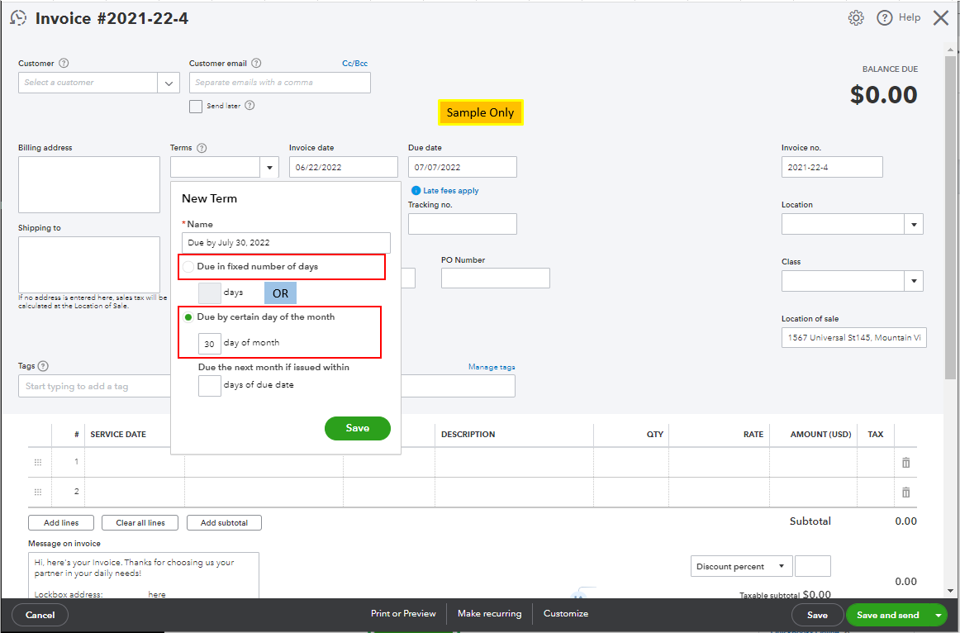Select Due by certain day of the month
Image resolution: width=960 pixels, height=633 pixels.
pos(188,316)
